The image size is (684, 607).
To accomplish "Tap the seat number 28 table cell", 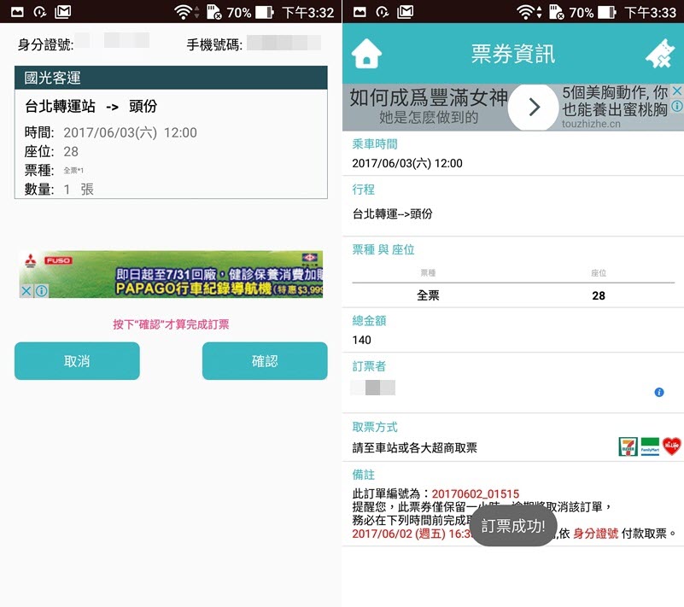I will (x=599, y=295).
